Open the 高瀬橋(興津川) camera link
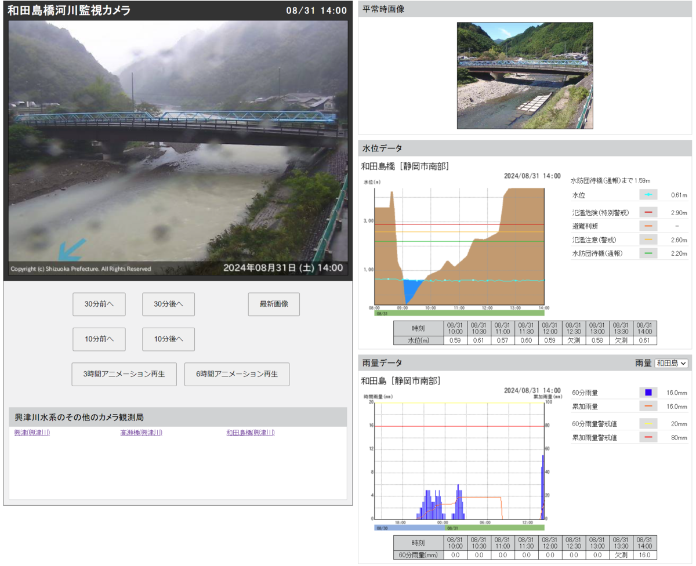Screen dimensions: 696x566 141,433
